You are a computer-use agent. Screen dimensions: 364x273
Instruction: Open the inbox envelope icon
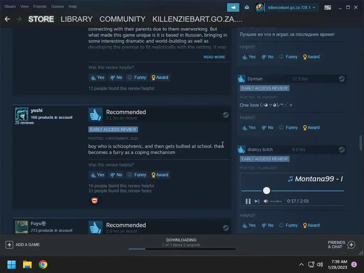(x=247, y=7)
